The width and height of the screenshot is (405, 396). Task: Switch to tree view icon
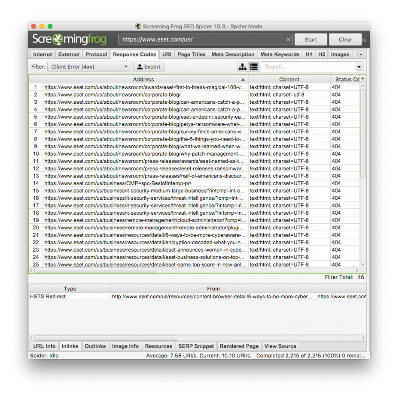tap(242, 67)
